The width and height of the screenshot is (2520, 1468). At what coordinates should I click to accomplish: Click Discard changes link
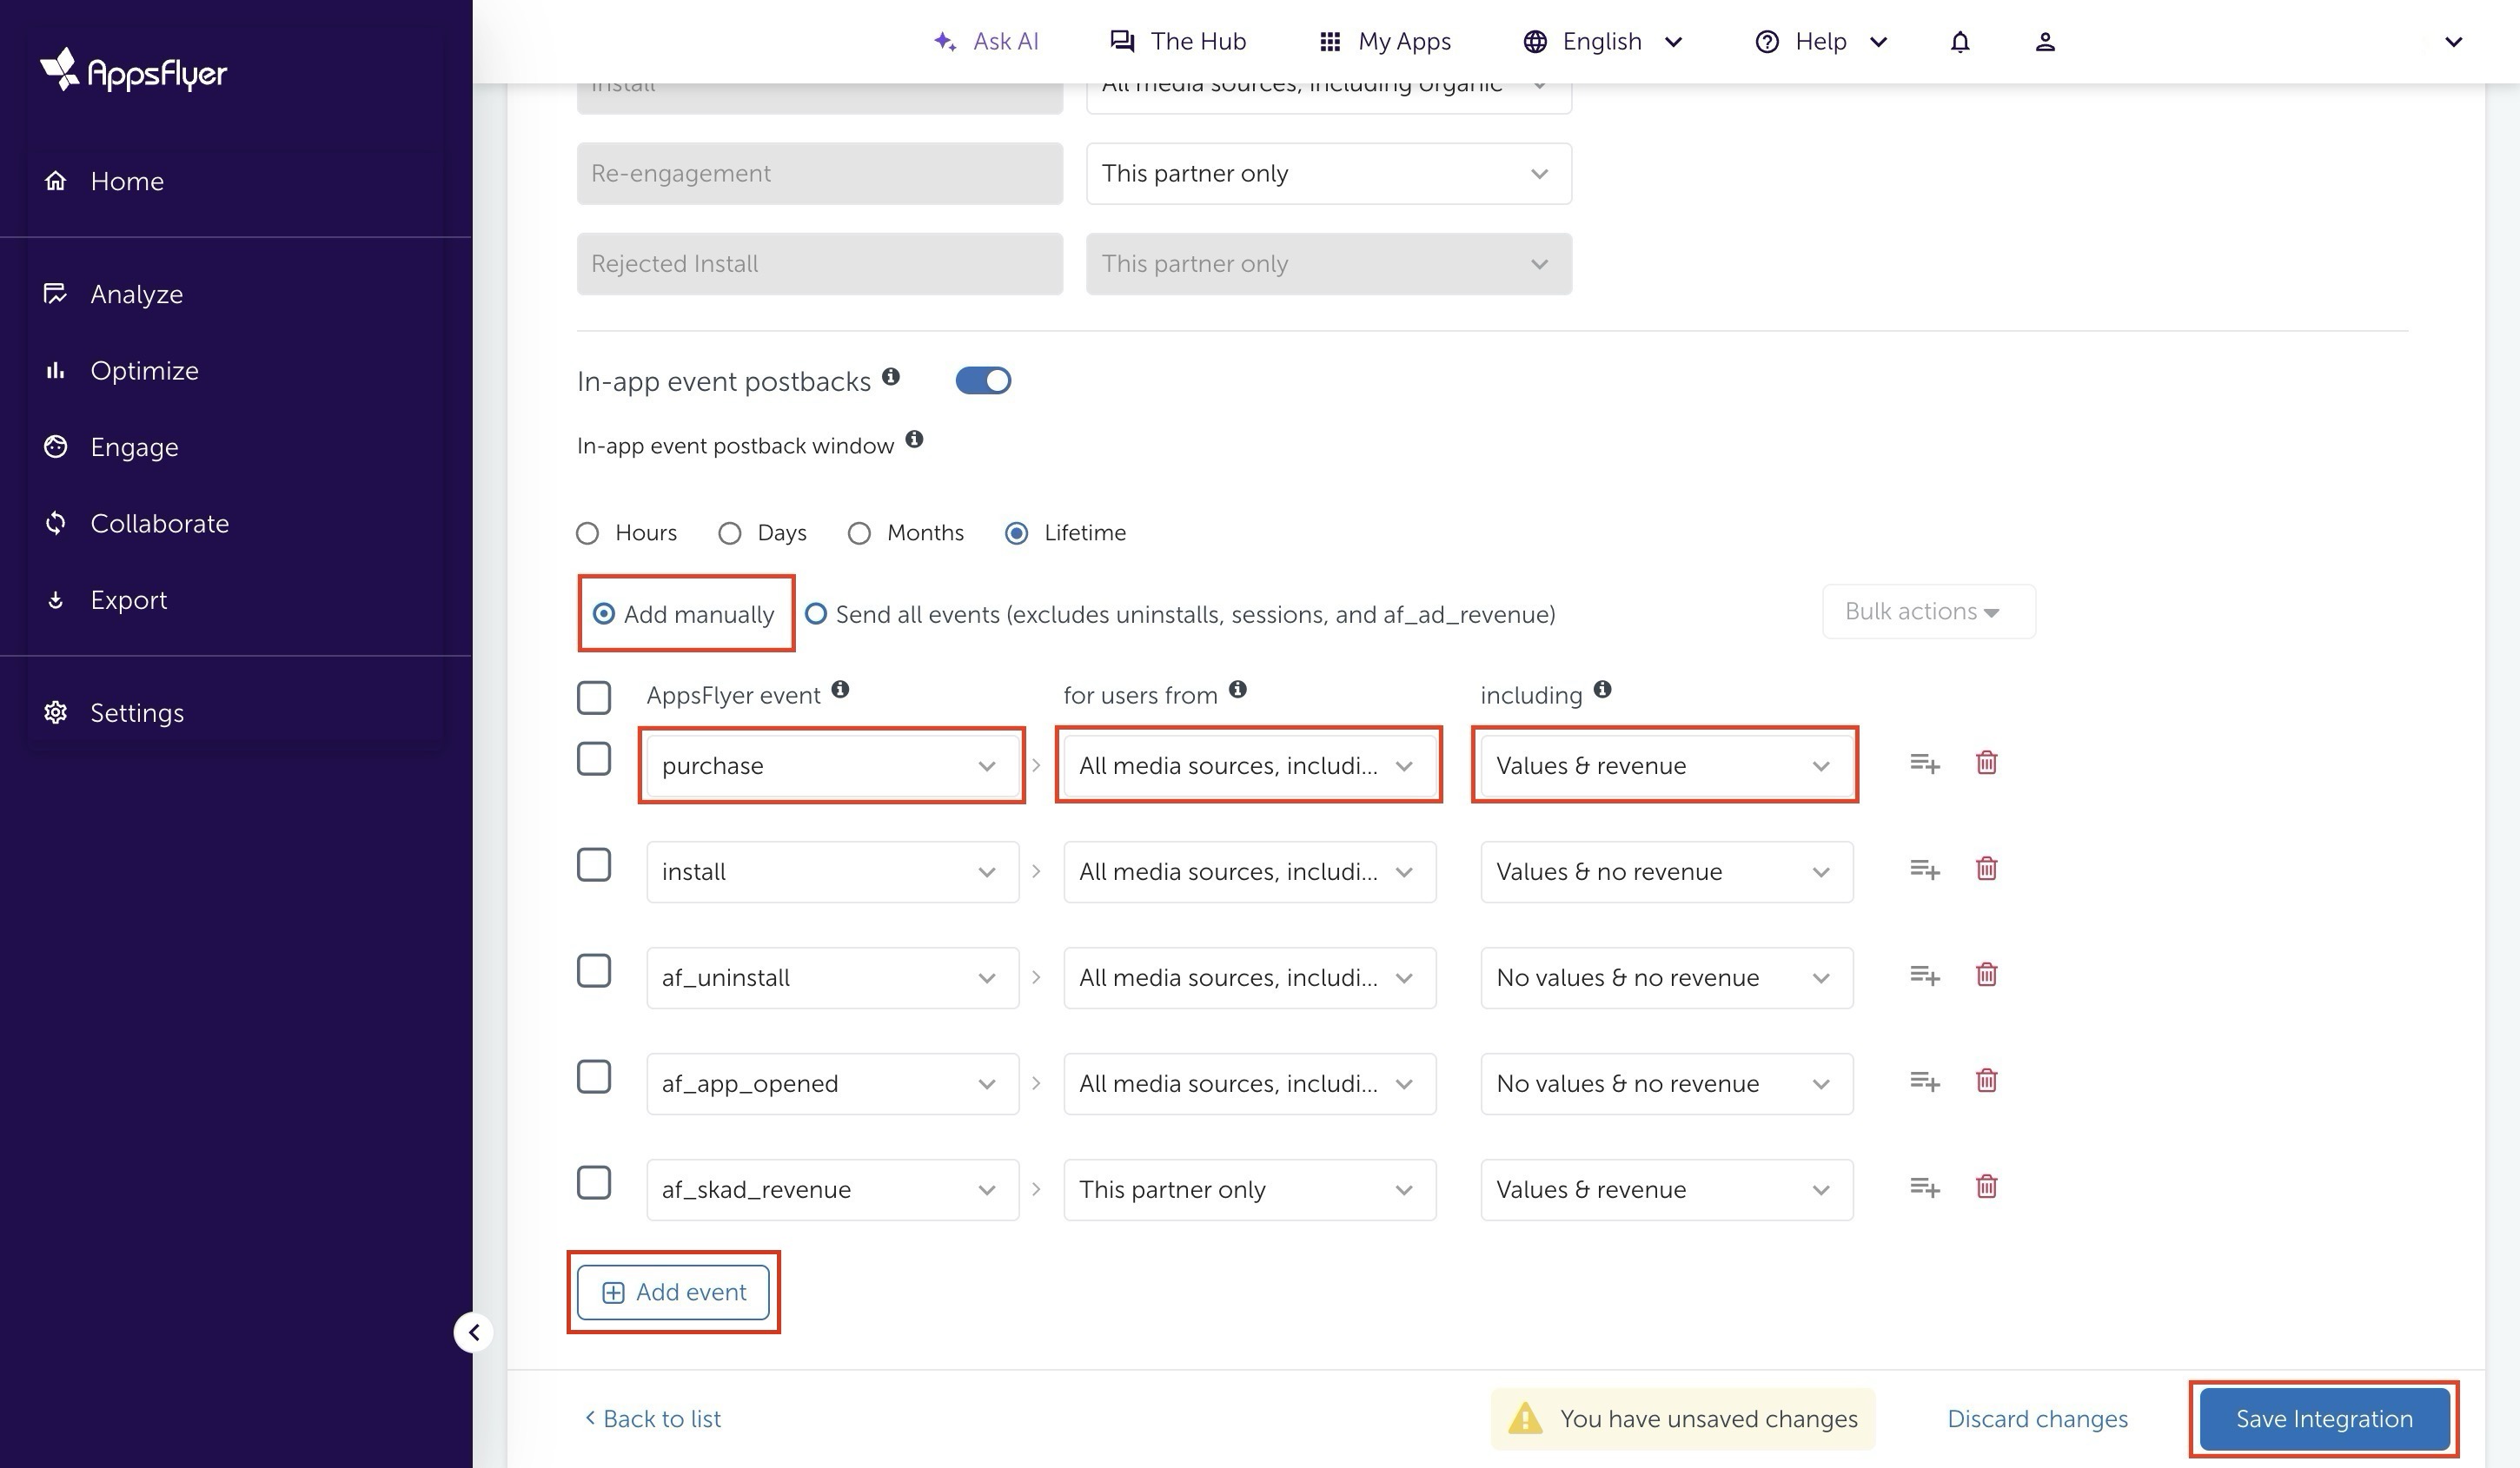(x=2036, y=1419)
